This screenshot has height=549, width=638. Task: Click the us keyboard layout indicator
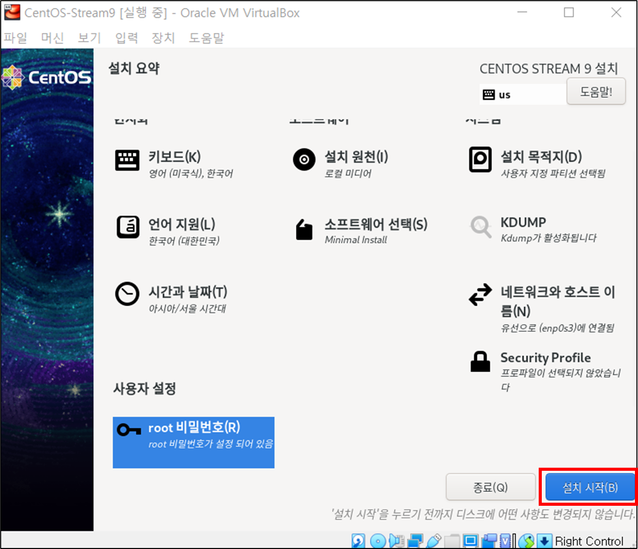coord(504,95)
